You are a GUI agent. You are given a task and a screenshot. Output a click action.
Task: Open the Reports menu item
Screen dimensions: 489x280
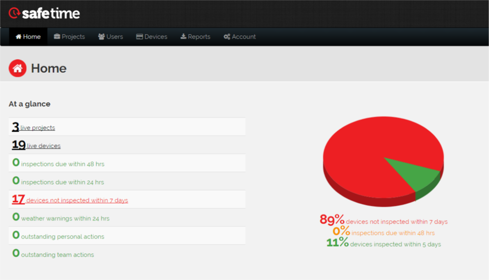[195, 37]
